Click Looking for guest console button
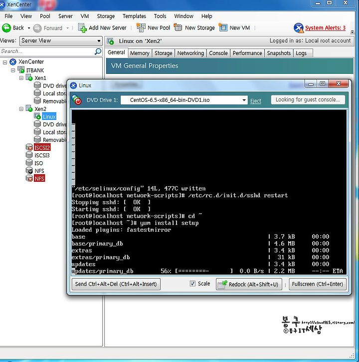The image size is (359, 362). pyautogui.click(x=308, y=100)
